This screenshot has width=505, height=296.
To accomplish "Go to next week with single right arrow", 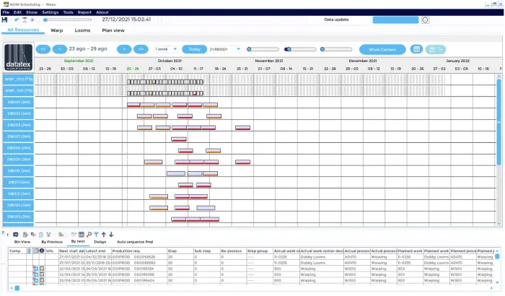I will pyautogui.click(x=125, y=49).
